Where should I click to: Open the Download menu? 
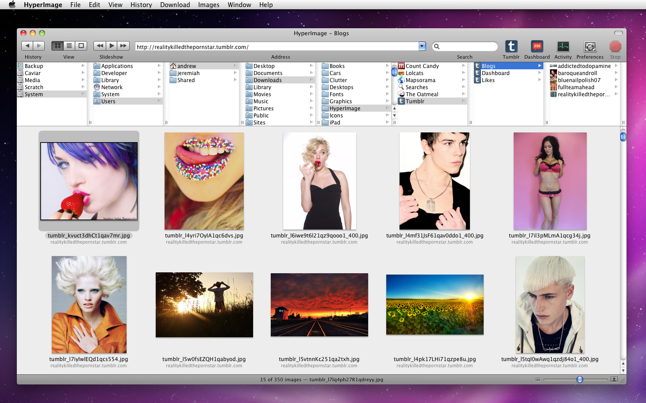point(175,5)
